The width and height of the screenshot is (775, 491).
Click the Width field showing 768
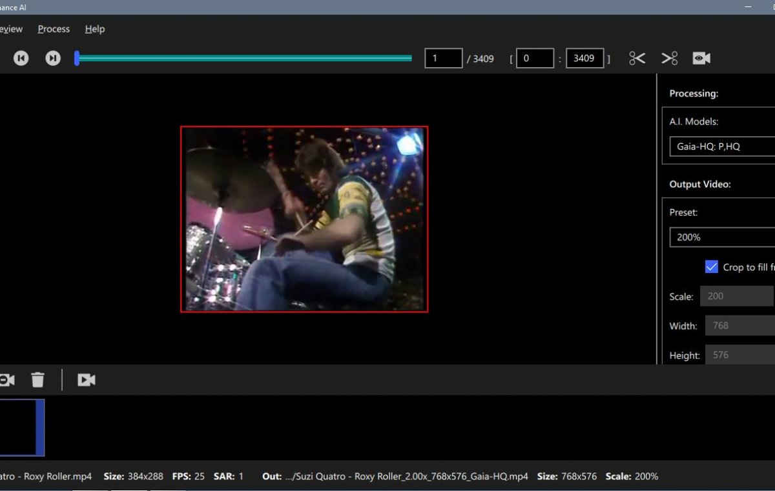(x=740, y=326)
